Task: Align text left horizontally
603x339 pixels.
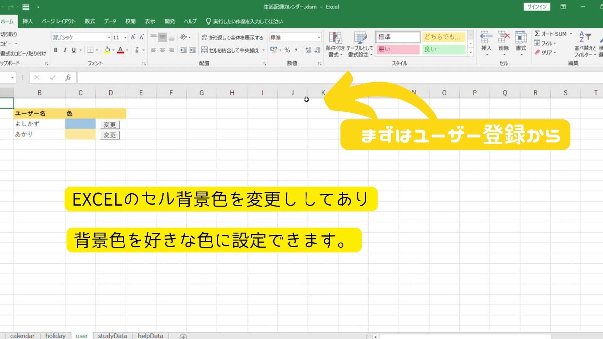Action: point(153,50)
